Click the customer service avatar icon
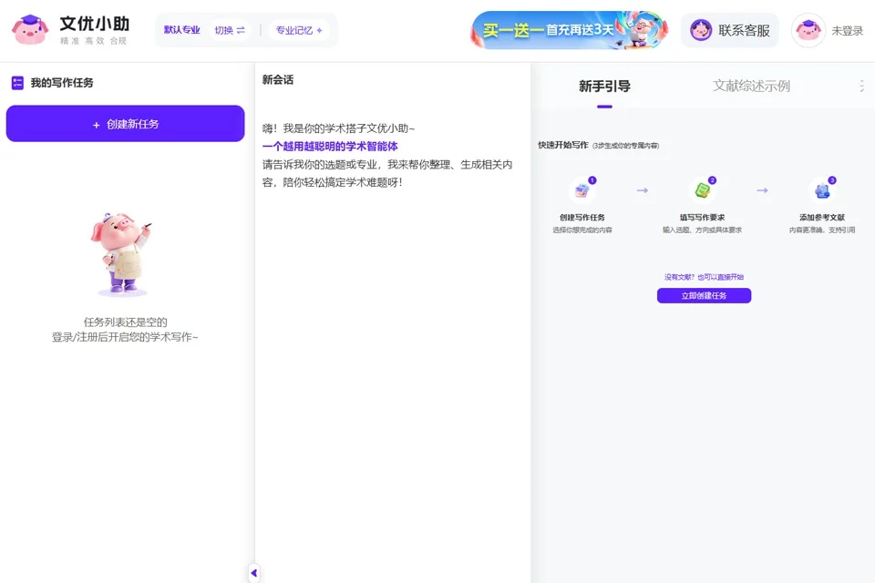This screenshot has width=875, height=583. pyautogui.click(x=701, y=30)
